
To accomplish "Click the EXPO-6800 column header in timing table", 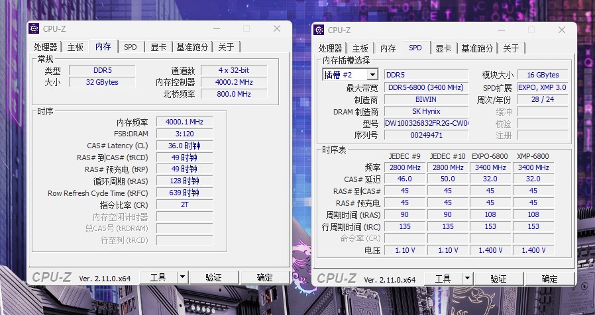I will (x=490, y=156).
